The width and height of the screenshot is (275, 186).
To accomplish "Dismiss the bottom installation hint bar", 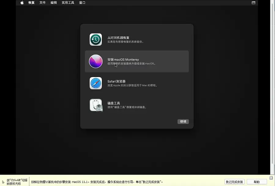I will [x=271, y=178].
